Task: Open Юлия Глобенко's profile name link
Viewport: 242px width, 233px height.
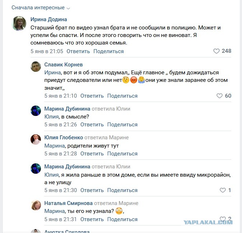Action: (x=64, y=138)
